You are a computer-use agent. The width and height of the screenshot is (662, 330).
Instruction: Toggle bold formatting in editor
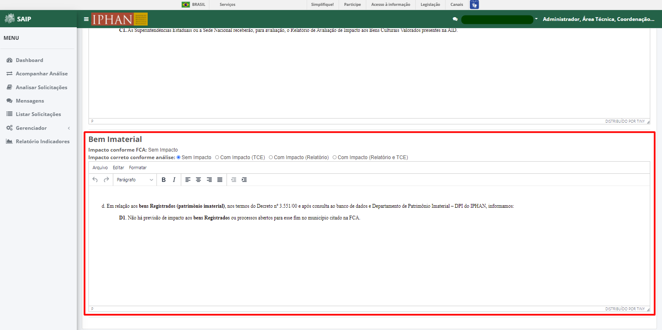click(164, 180)
